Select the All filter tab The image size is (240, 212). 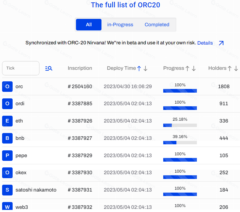pyautogui.click(x=89, y=25)
